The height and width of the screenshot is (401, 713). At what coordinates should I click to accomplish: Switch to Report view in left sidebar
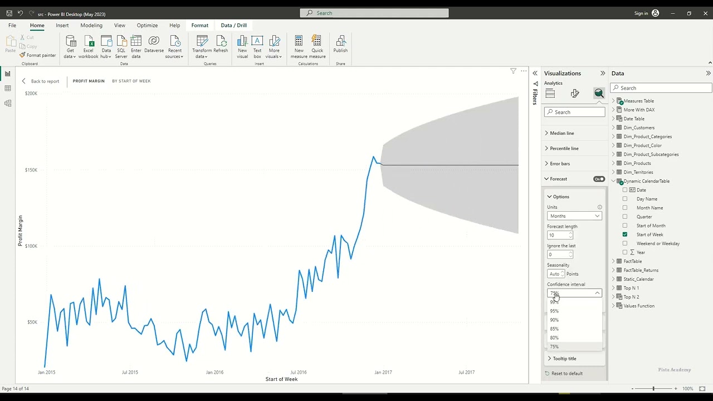(x=8, y=74)
